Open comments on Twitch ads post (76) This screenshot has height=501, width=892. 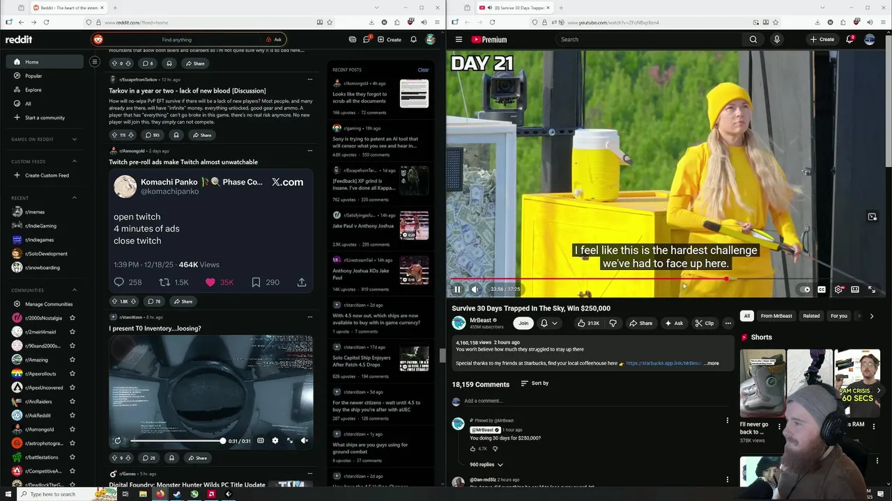153,301
